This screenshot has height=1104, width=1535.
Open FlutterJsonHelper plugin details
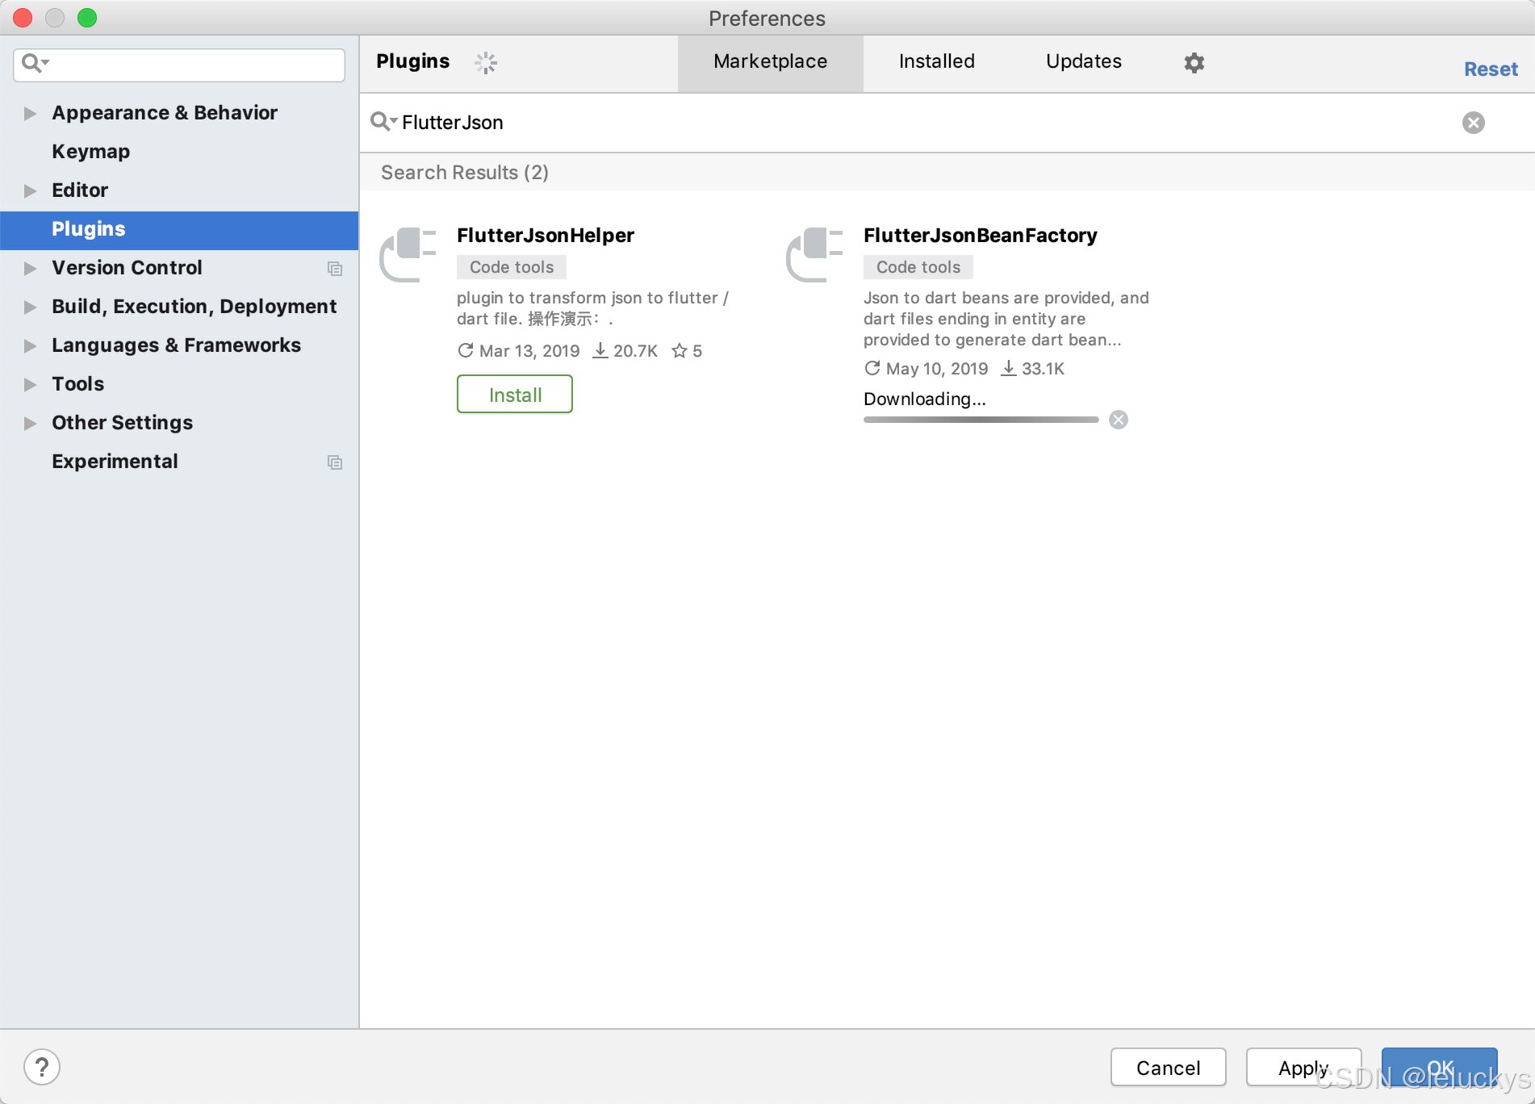tap(546, 236)
